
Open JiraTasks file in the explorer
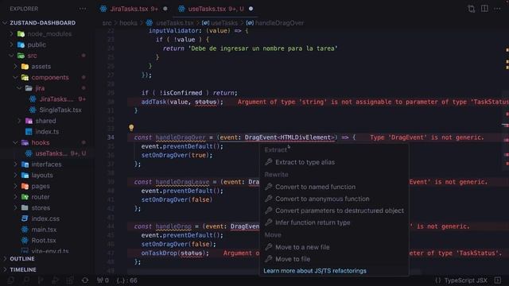pyautogui.click(x=56, y=99)
